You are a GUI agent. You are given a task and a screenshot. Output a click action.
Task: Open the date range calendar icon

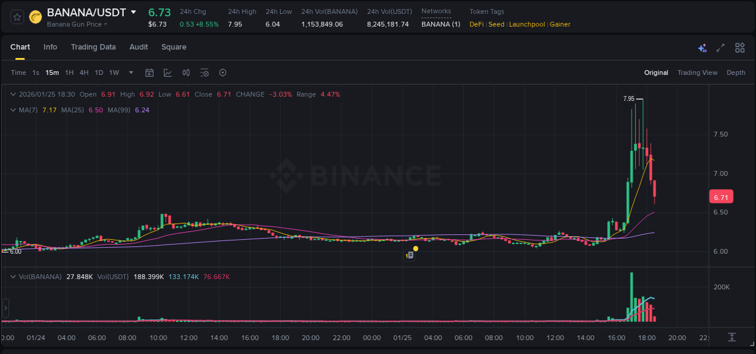[149, 72]
